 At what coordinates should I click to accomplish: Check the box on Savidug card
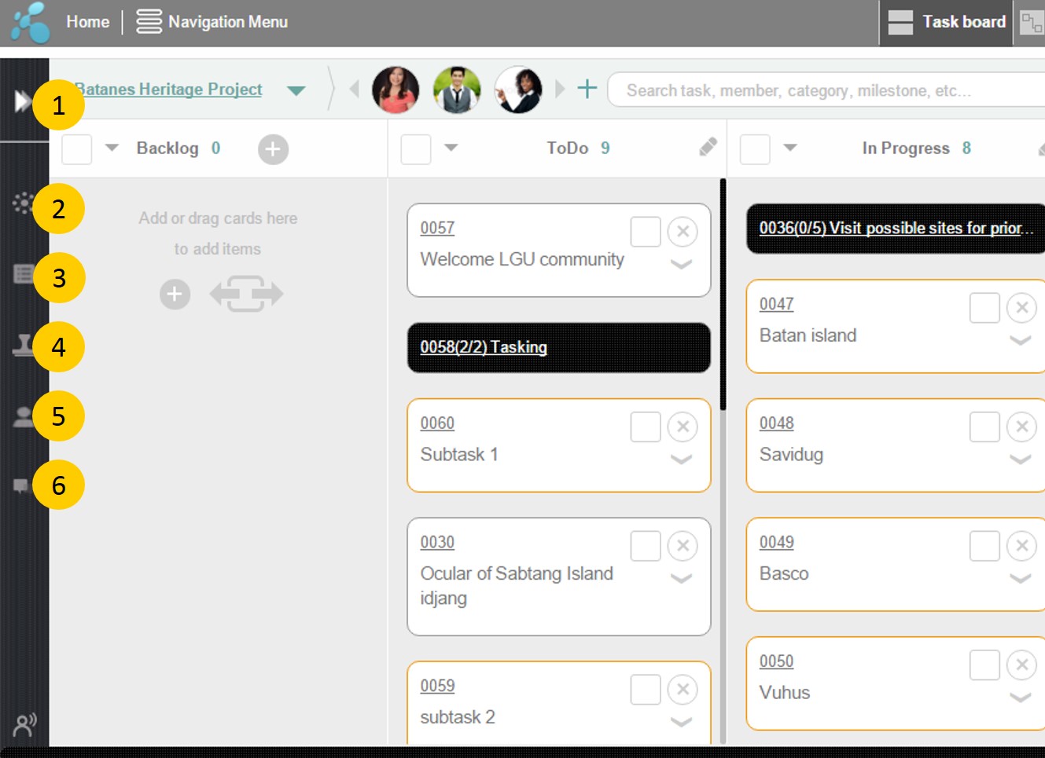point(984,427)
